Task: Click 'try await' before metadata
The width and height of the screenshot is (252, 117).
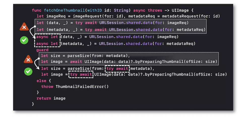Action: (117, 69)
